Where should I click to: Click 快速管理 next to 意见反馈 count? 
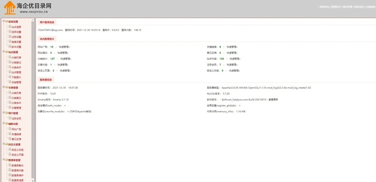[232, 53]
